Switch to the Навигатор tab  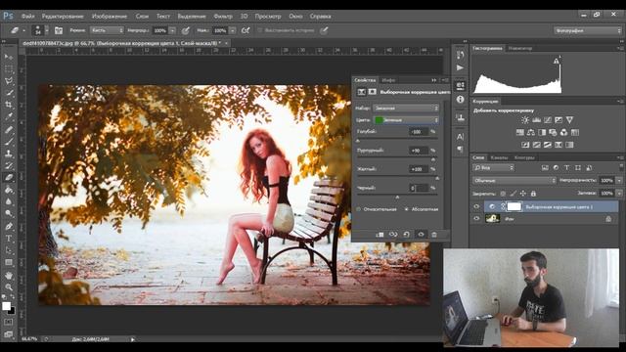(x=520, y=48)
